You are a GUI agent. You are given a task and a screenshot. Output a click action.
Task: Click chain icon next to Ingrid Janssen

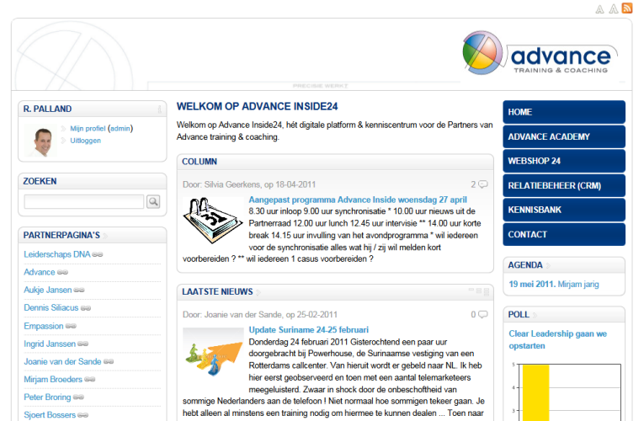(x=83, y=344)
